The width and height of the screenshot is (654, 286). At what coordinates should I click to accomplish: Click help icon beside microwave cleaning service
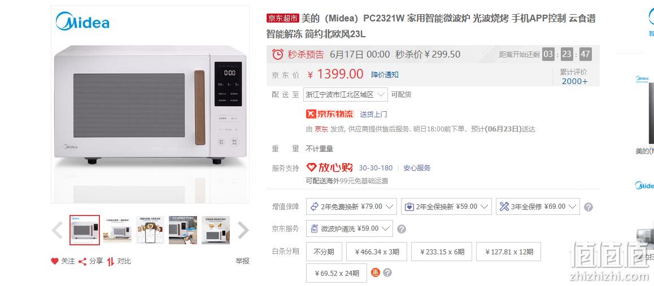coord(401,229)
